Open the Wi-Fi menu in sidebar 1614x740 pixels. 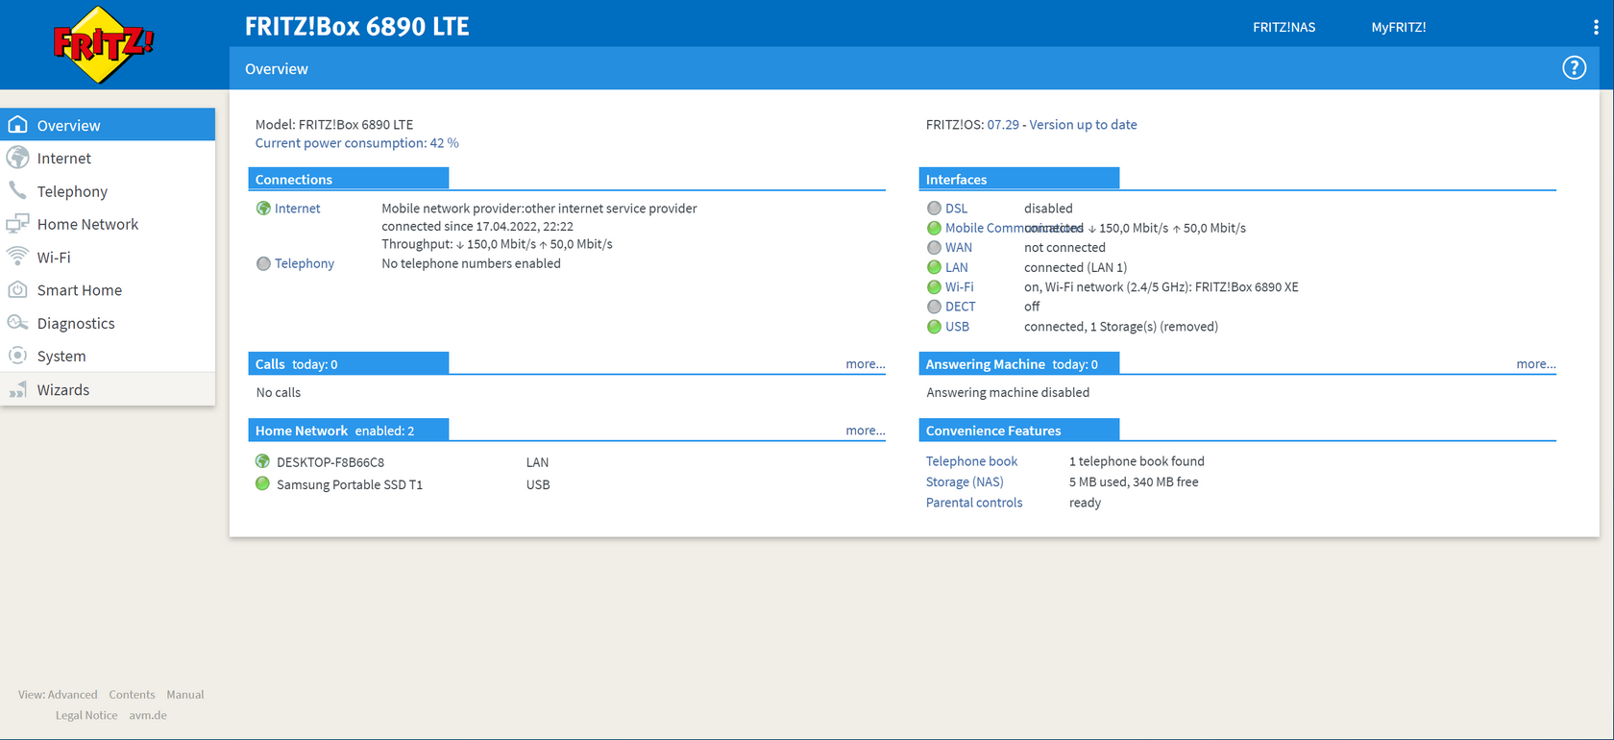point(108,257)
